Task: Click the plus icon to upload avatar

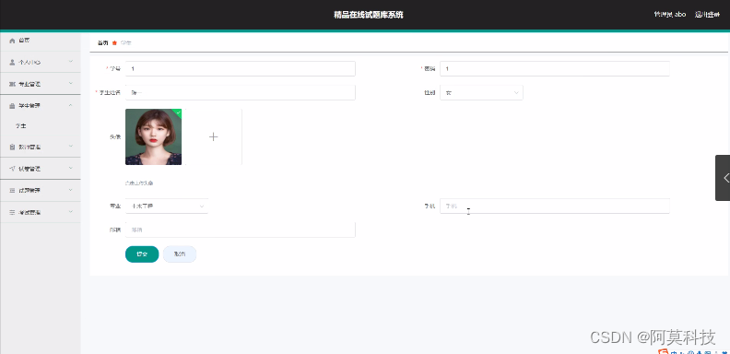Action: (213, 136)
